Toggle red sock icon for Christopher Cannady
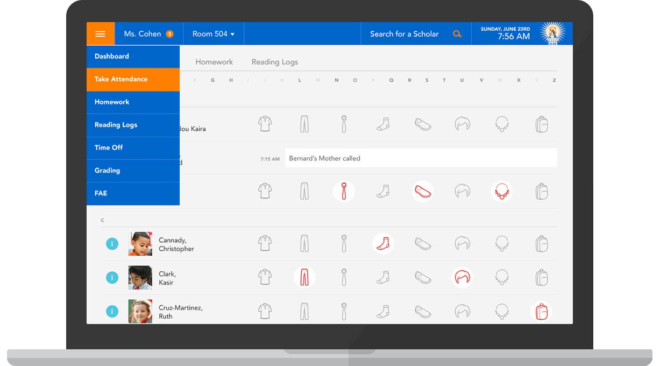This screenshot has width=660, height=366. tap(383, 244)
